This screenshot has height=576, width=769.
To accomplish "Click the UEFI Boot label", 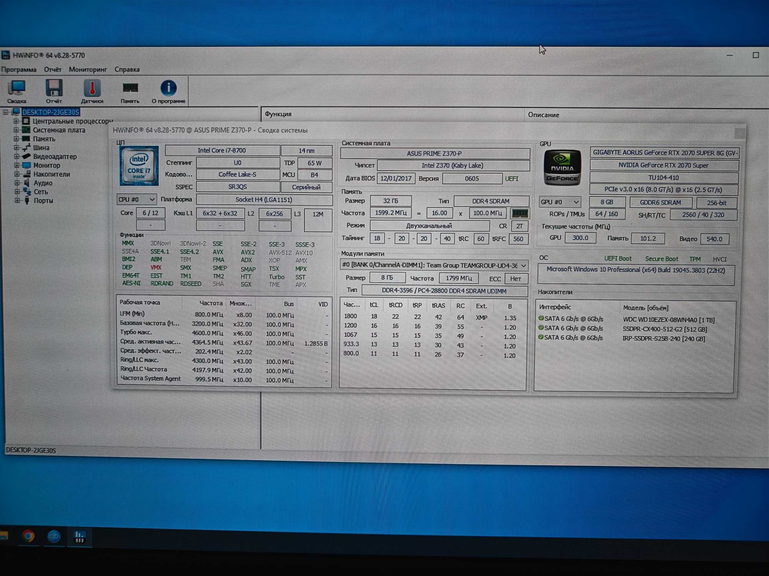I will tap(618, 259).
